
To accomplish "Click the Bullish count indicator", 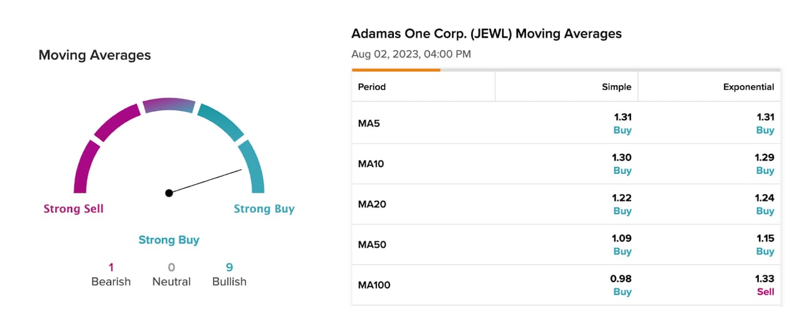I will click(x=229, y=275).
